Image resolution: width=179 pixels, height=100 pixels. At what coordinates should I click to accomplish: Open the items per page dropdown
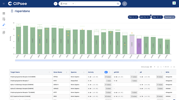(153, 67)
